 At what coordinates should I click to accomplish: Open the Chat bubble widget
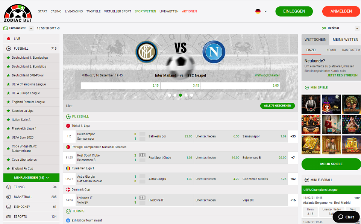pos(346,217)
